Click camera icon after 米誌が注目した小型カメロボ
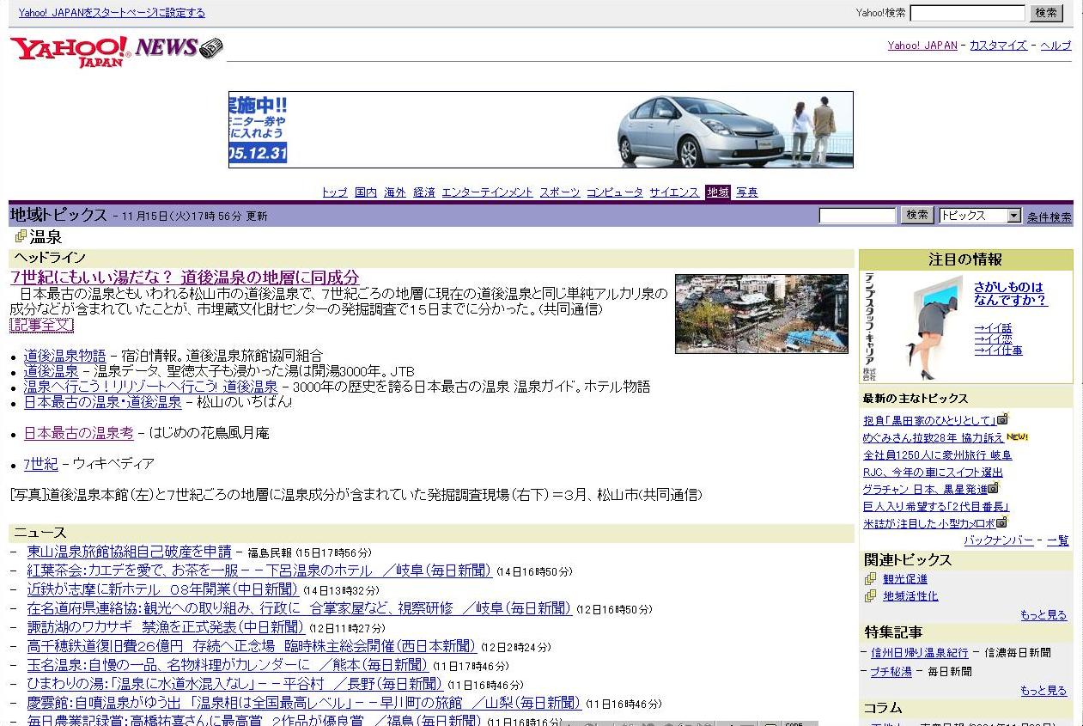1083x726 pixels. coord(1002,522)
